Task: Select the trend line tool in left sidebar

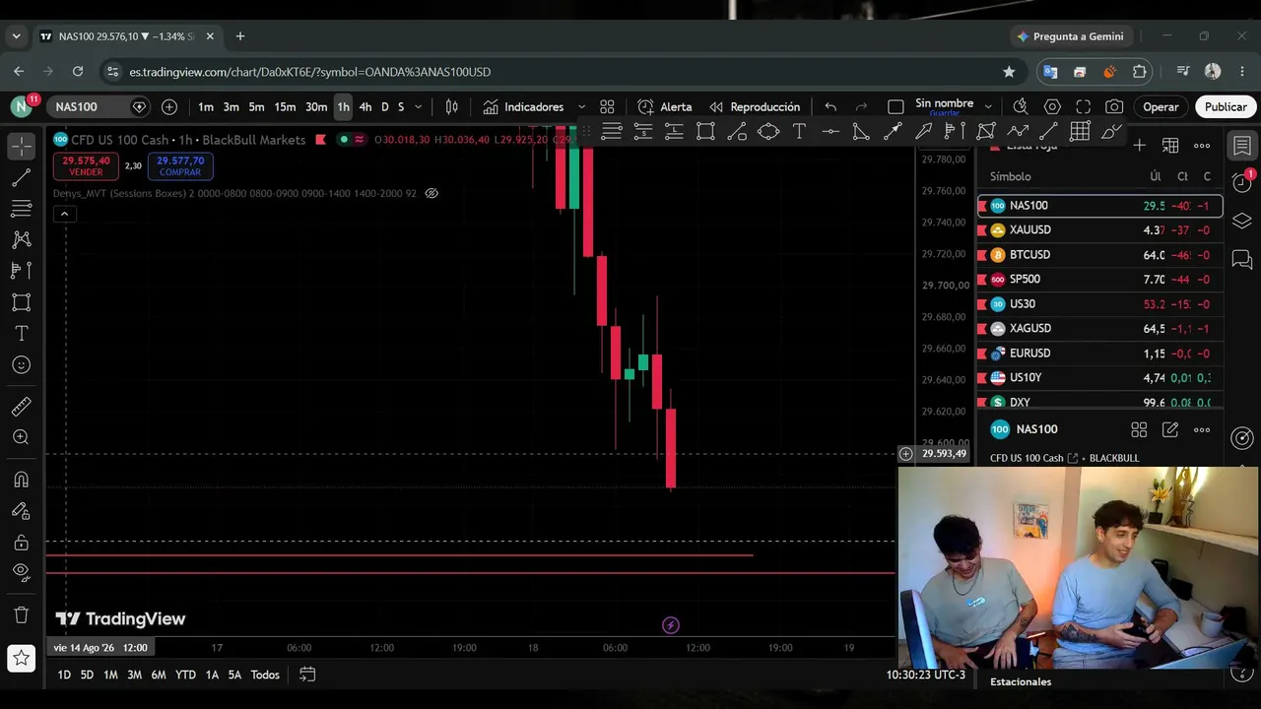Action: [21, 177]
